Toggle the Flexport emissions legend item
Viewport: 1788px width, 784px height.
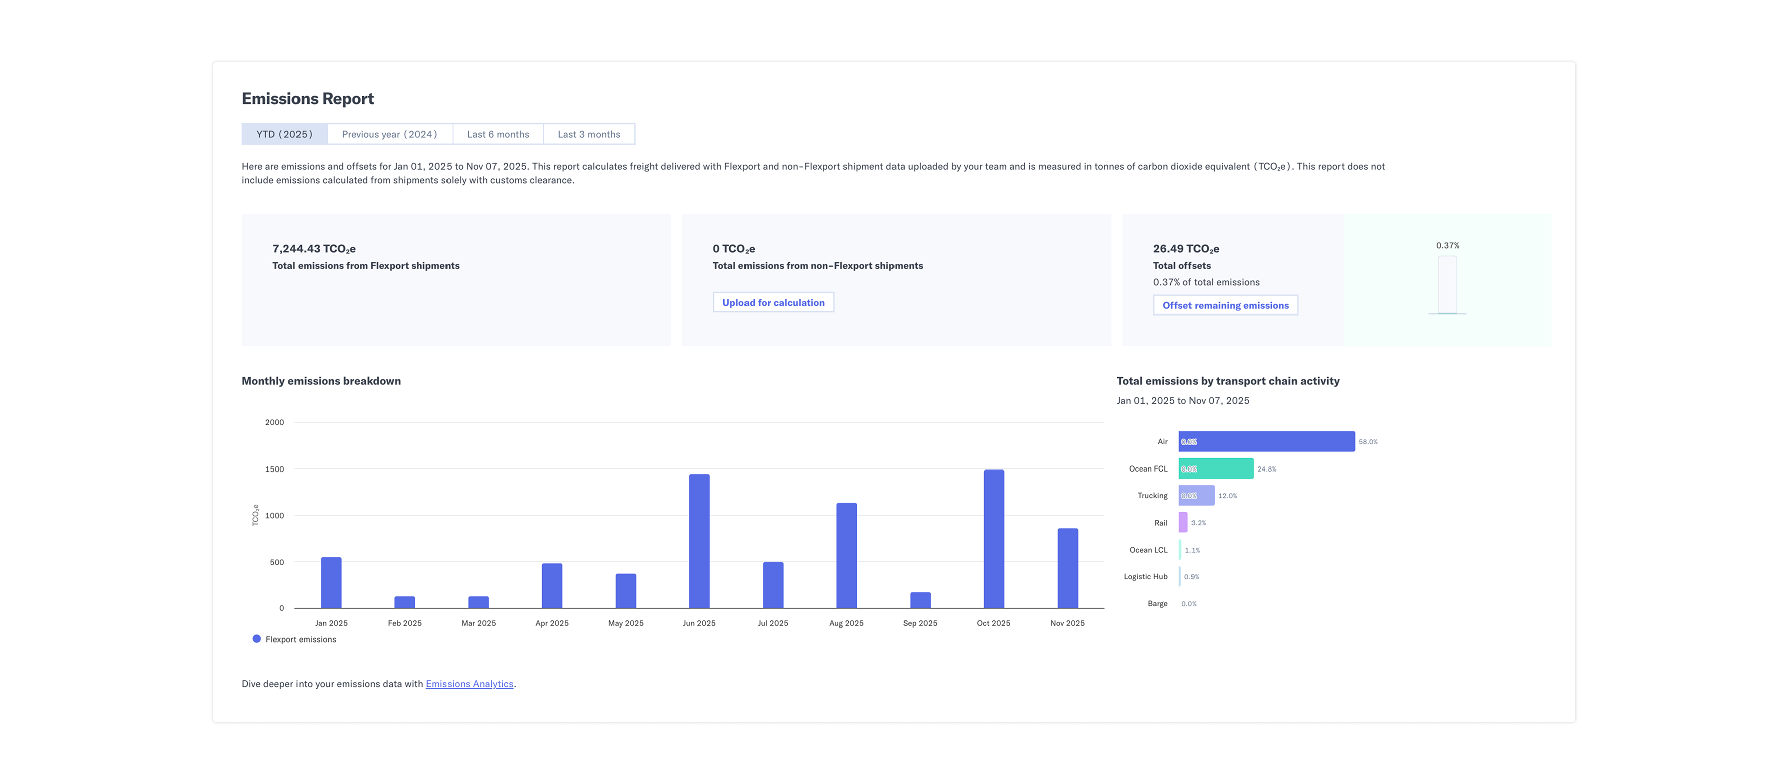[x=295, y=639]
